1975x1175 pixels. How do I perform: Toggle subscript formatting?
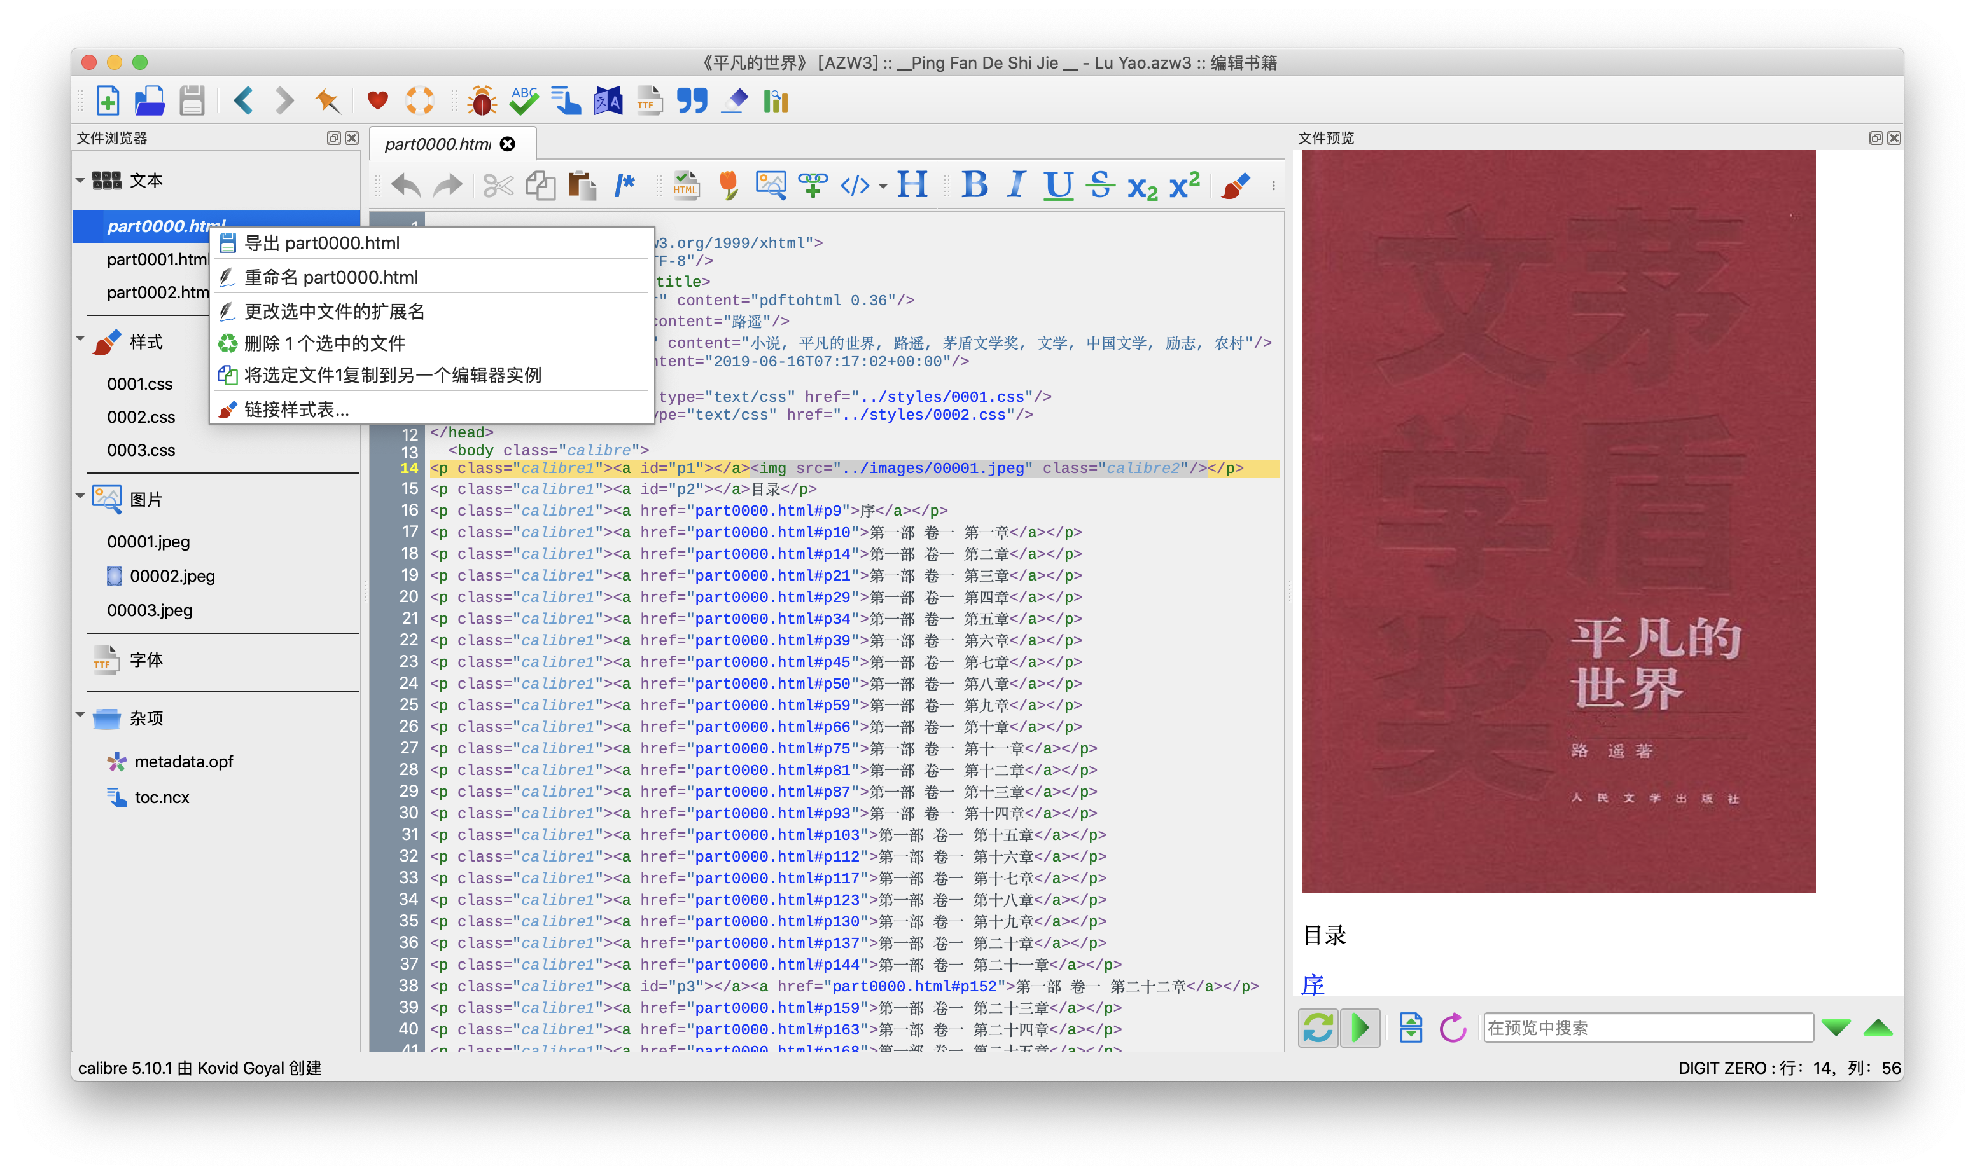coord(1142,188)
